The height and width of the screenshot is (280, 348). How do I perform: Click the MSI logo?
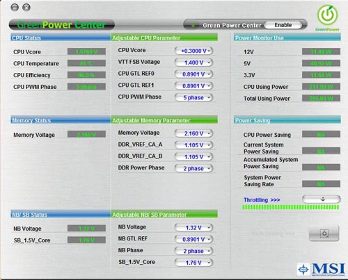[x=321, y=270]
